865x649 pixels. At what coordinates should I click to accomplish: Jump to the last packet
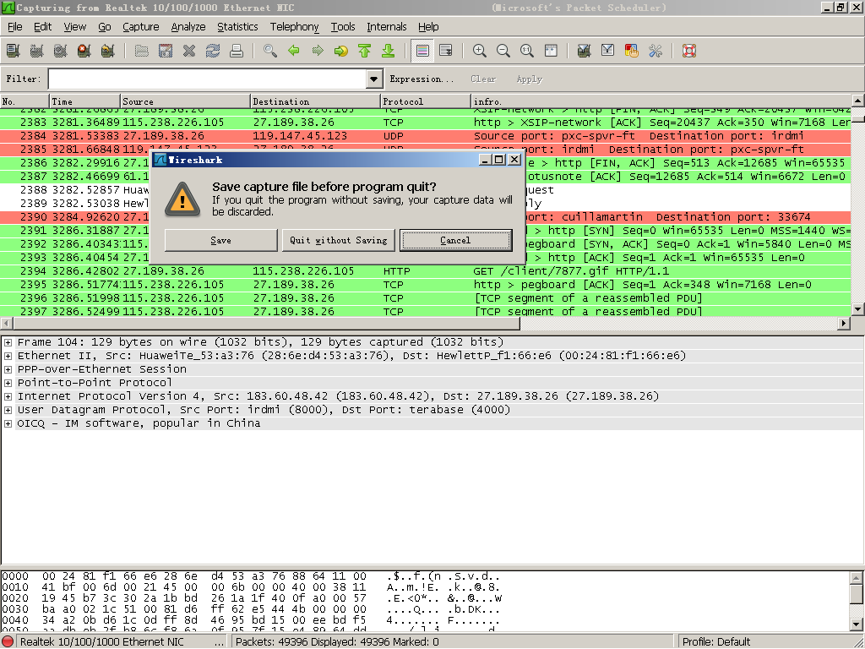[389, 51]
